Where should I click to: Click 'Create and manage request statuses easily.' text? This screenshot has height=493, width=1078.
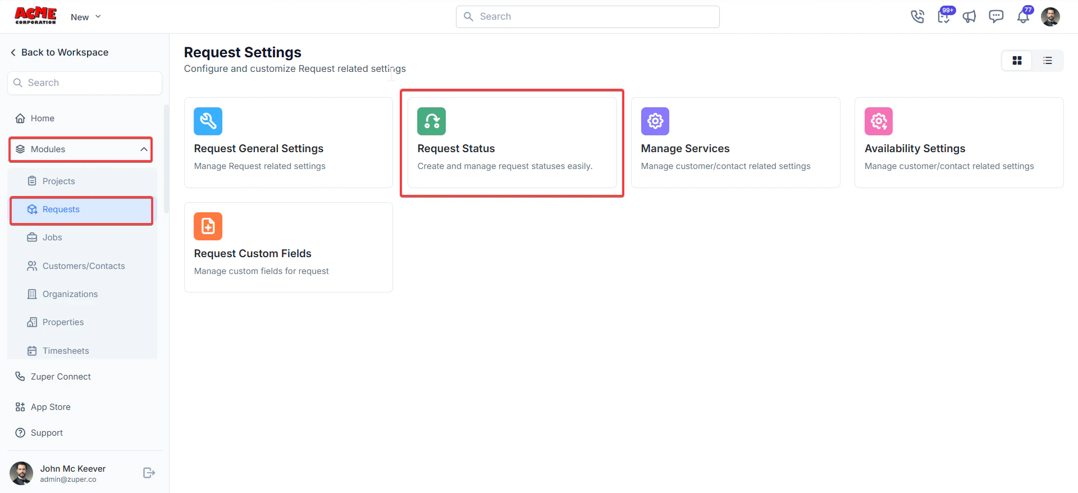505,166
